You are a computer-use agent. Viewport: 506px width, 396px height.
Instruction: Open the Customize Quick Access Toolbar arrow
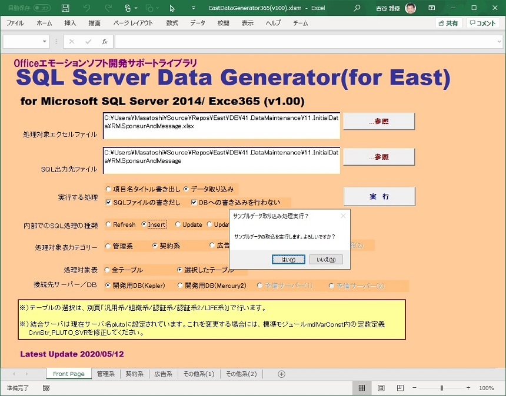click(x=194, y=8)
